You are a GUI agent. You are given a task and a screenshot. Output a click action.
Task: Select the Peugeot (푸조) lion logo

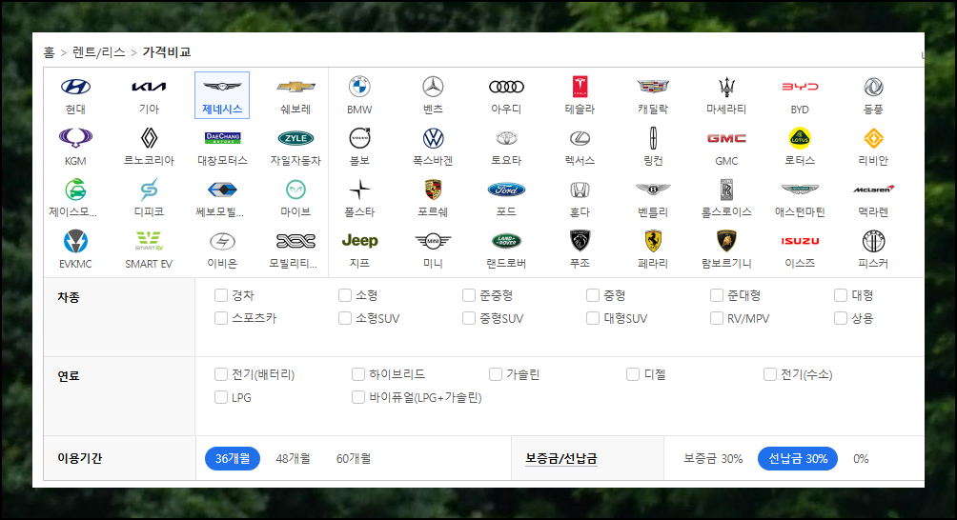pyautogui.click(x=580, y=241)
